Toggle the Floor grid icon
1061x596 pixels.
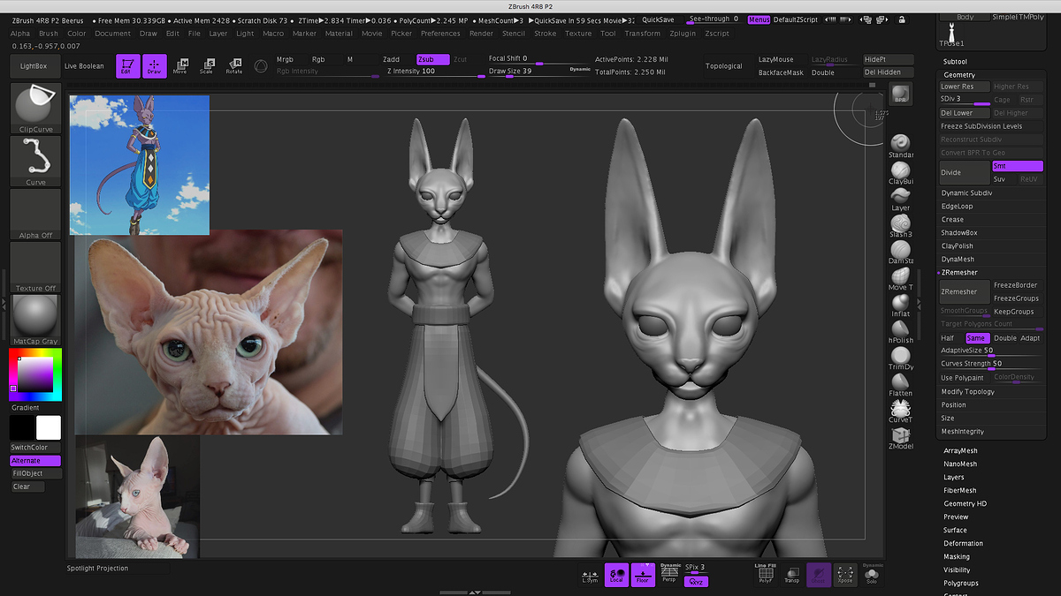coord(643,575)
